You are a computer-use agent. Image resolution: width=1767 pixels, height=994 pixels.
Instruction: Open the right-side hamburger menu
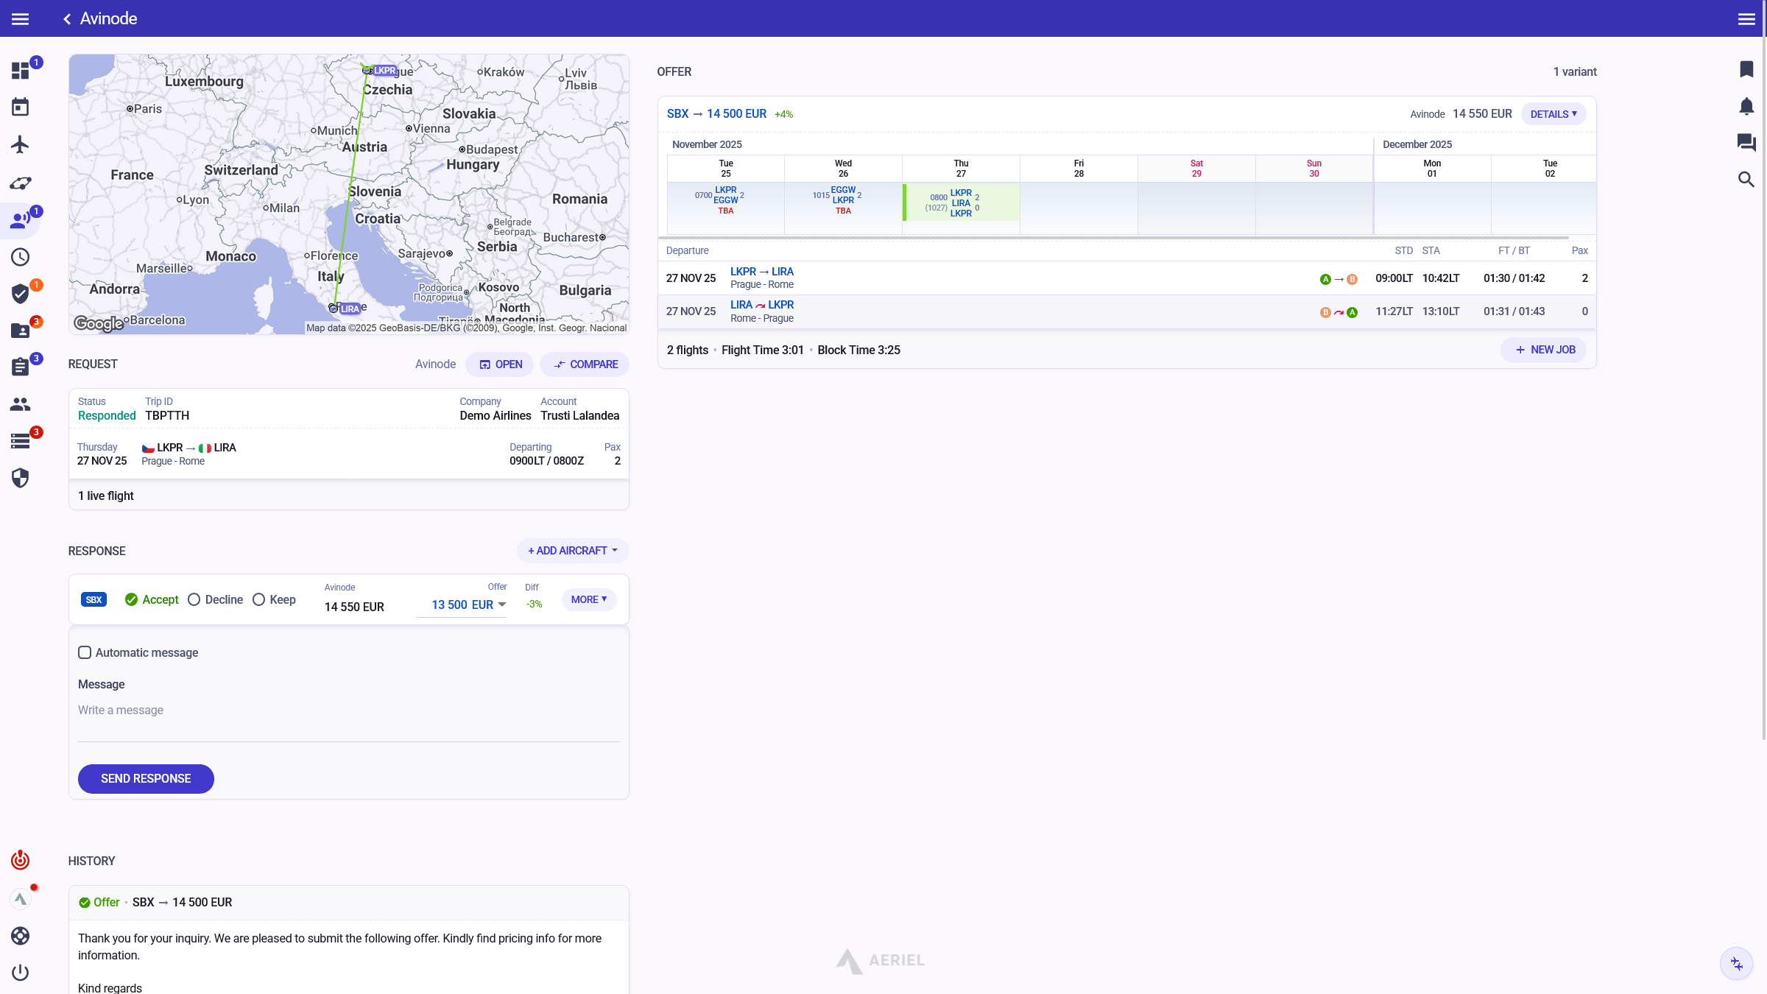(1746, 18)
